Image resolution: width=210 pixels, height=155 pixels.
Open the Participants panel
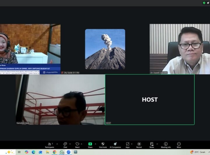tap(49, 144)
